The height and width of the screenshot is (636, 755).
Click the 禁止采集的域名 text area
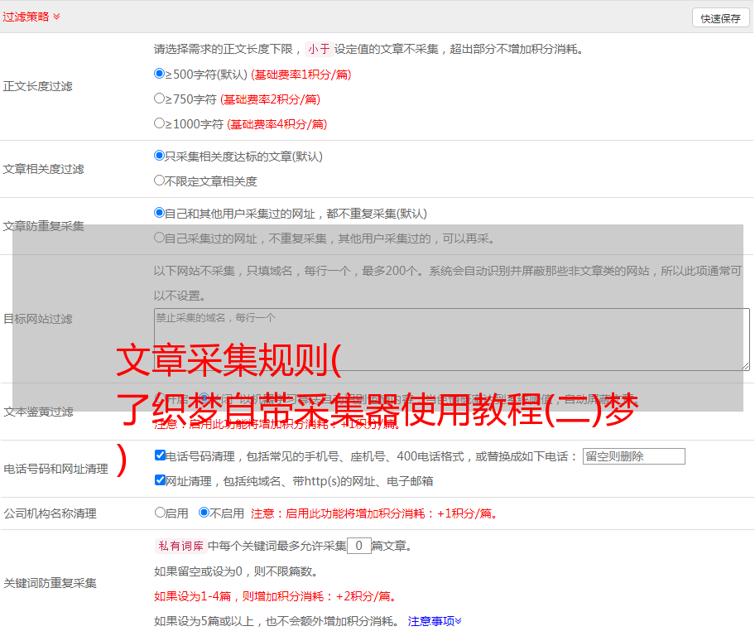coord(451,339)
